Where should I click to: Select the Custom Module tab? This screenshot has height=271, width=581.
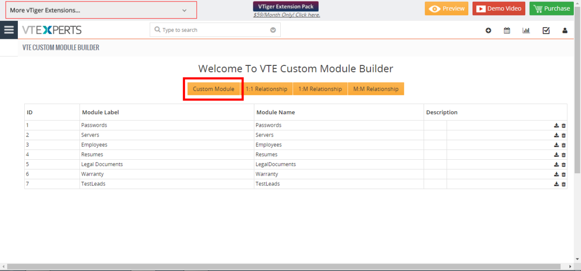pyautogui.click(x=214, y=89)
